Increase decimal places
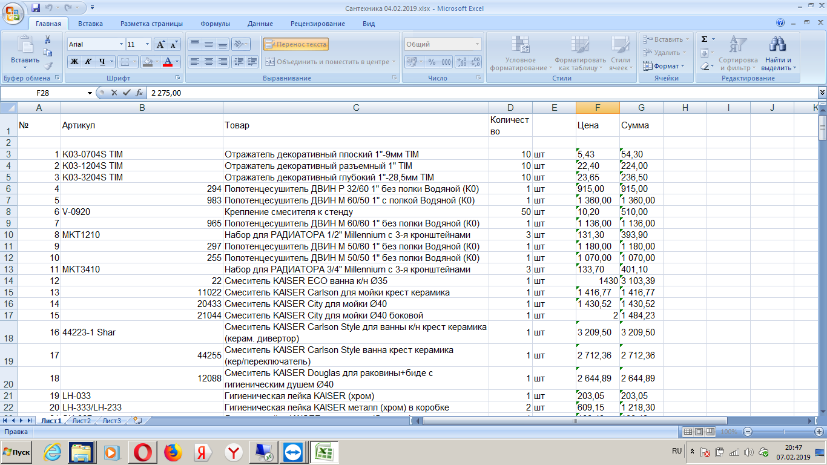The image size is (827, 465). point(461,62)
